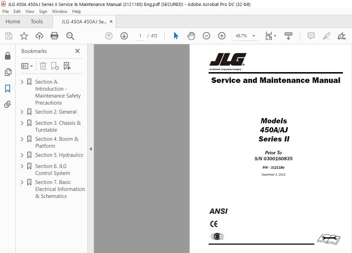Switch to the Home tab
The image size is (352, 253).
pyautogui.click(x=13, y=22)
